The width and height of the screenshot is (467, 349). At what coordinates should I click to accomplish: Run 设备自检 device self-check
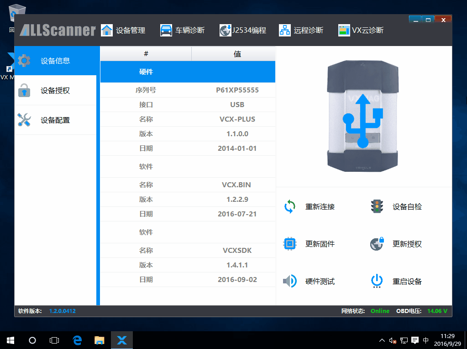tap(407, 206)
